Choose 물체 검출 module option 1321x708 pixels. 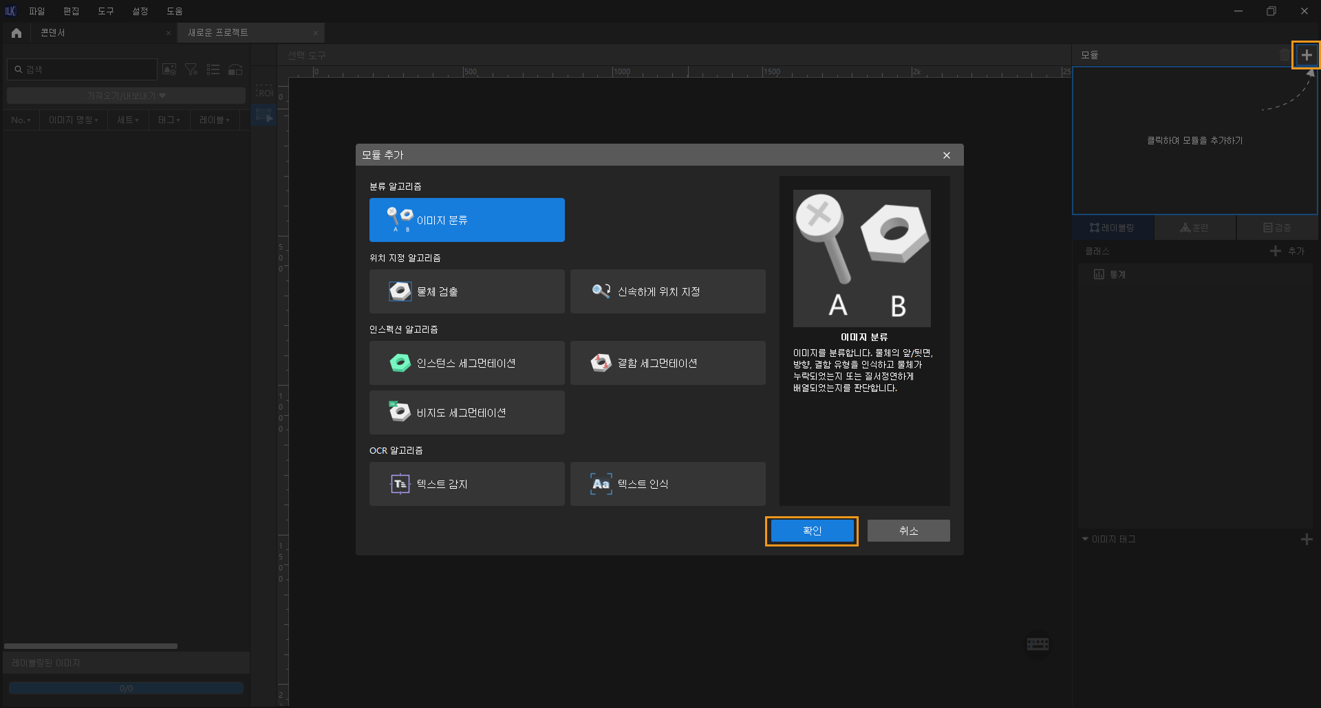[466, 291]
